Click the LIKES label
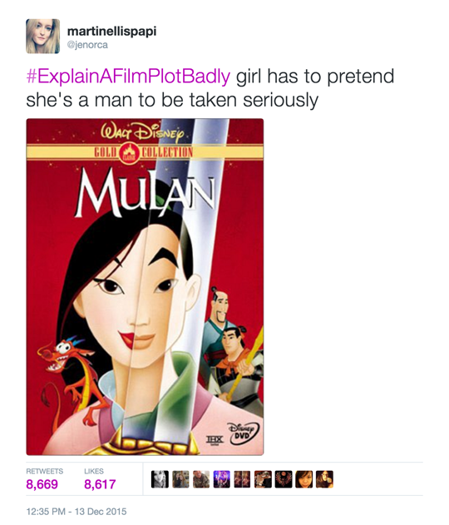 (94, 471)
